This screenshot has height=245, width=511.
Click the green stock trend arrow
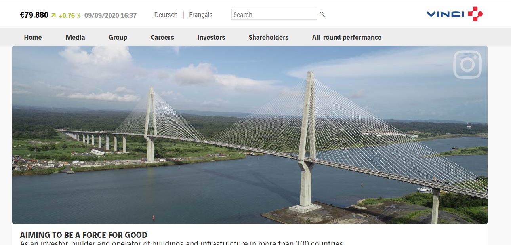coord(53,15)
